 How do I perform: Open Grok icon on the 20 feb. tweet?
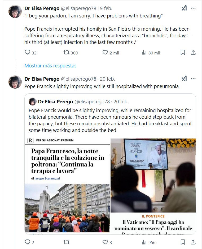[x=184, y=79]
